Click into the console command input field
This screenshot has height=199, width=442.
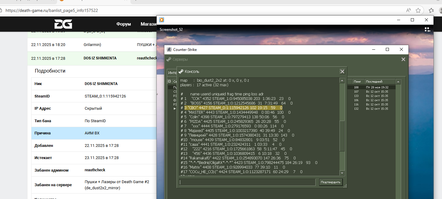point(247,182)
